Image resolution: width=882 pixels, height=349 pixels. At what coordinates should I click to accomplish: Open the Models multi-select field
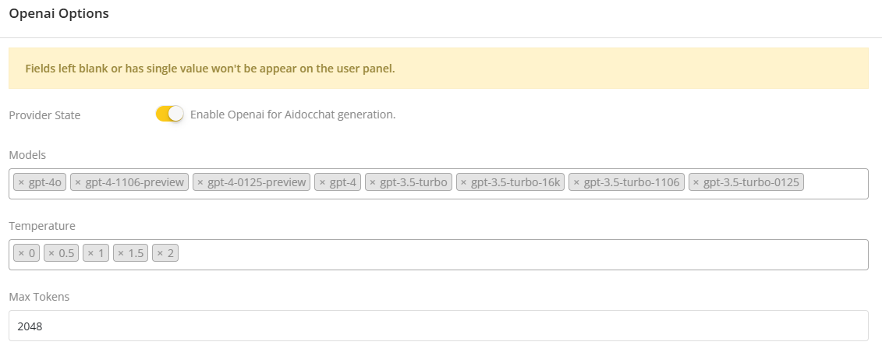[x=834, y=184]
